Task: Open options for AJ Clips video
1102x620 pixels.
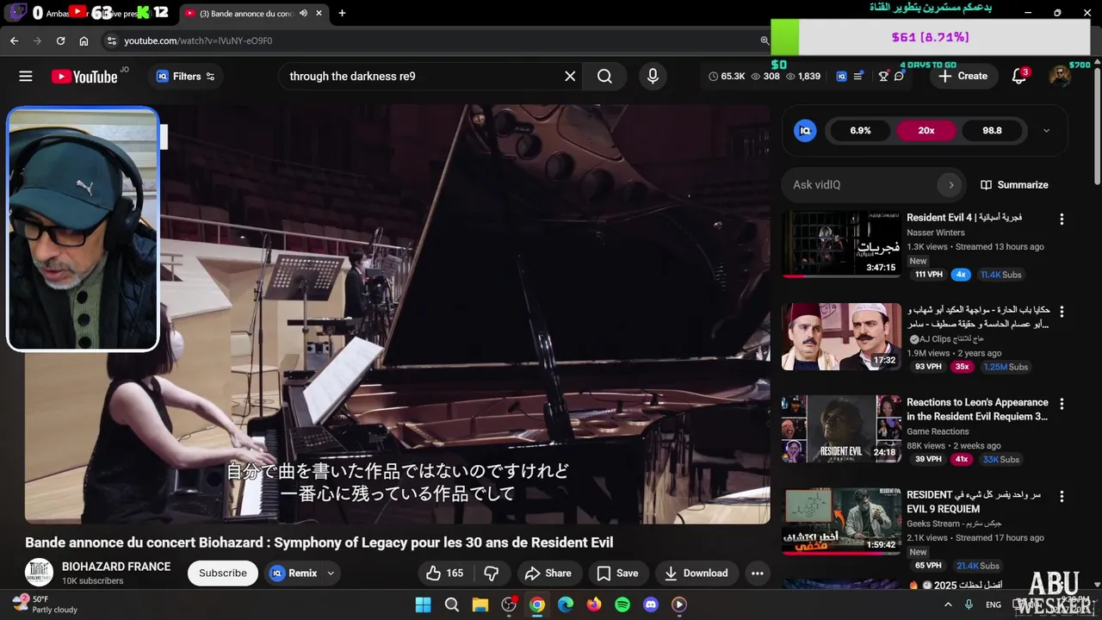Action: click(1062, 312)
